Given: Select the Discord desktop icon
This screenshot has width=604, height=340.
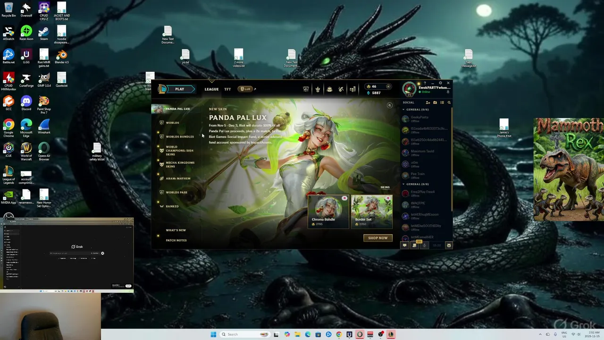Looking at the screenshot, I should (26, 103).
